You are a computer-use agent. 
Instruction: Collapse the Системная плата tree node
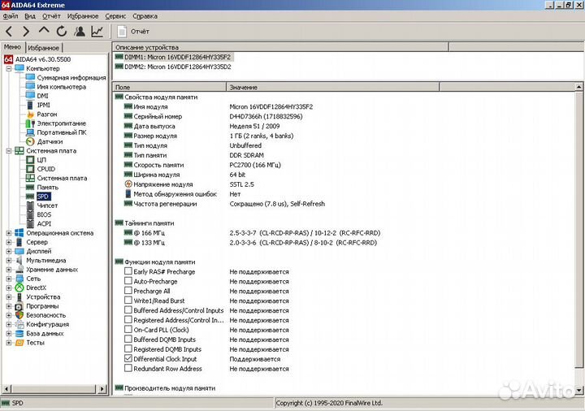[9, 151]
